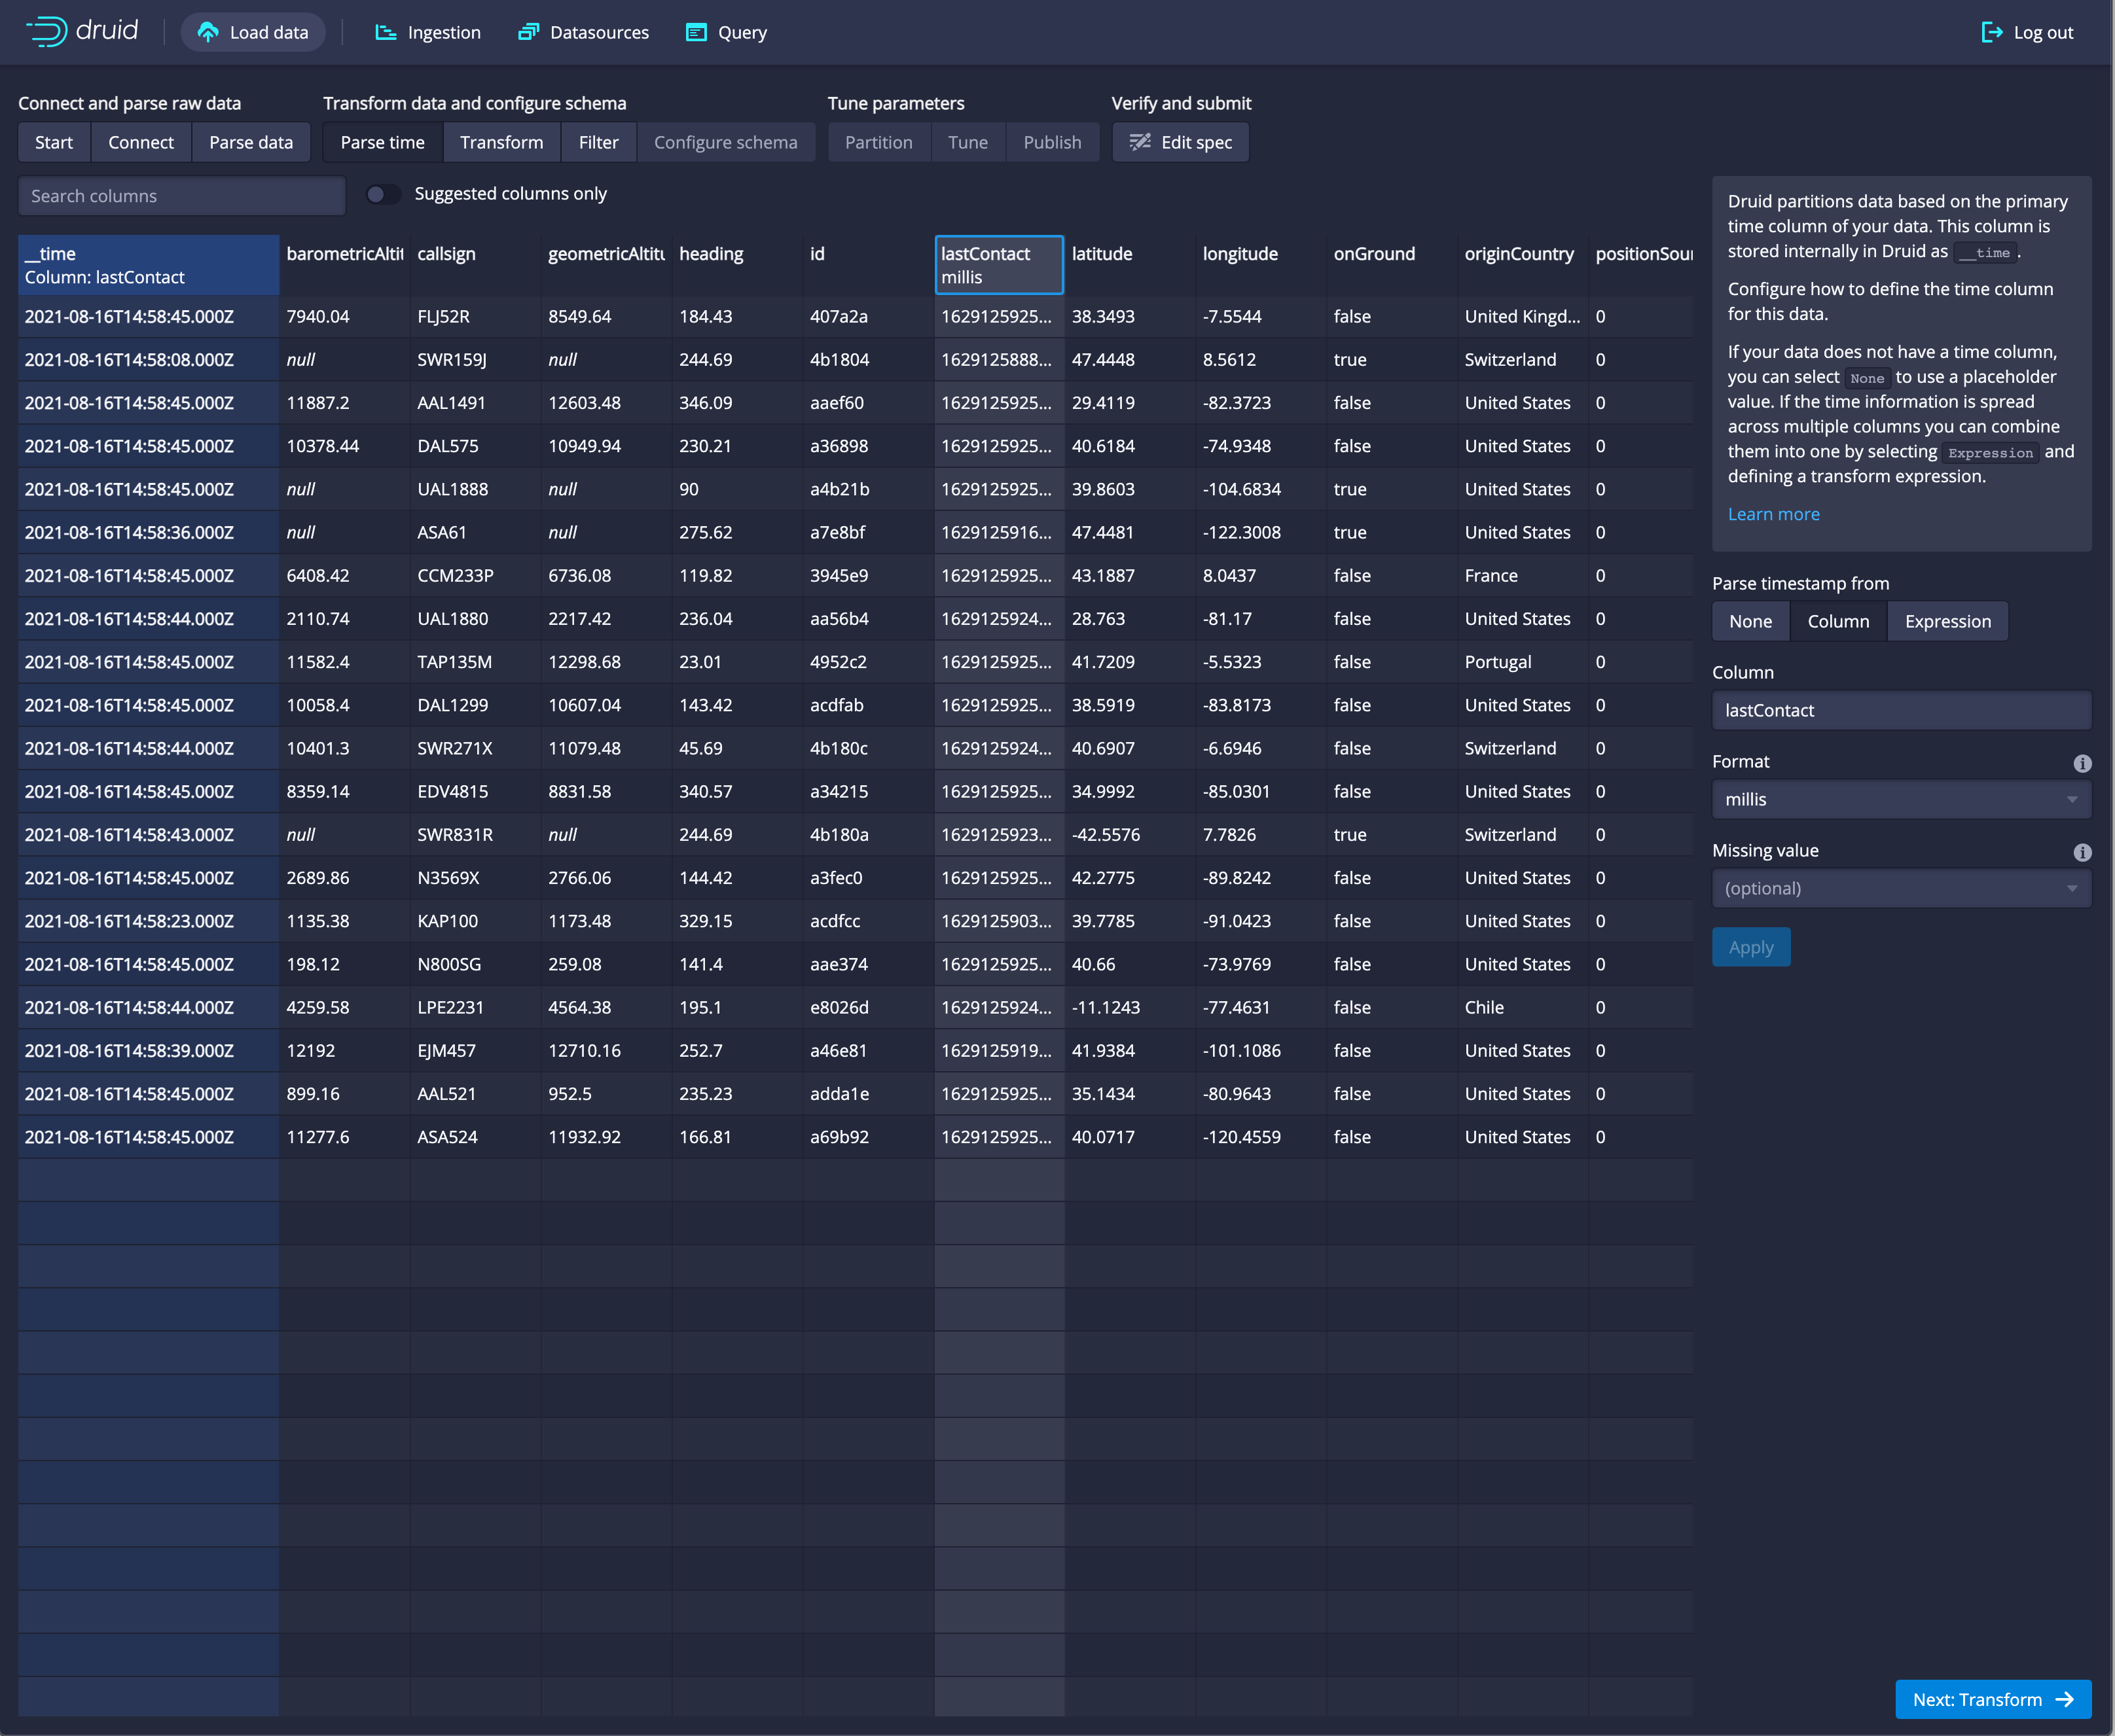The height and width of the screenshot is (1736, 2115).
Task: Click the Query console icon
Action: [x=696, y=32]
